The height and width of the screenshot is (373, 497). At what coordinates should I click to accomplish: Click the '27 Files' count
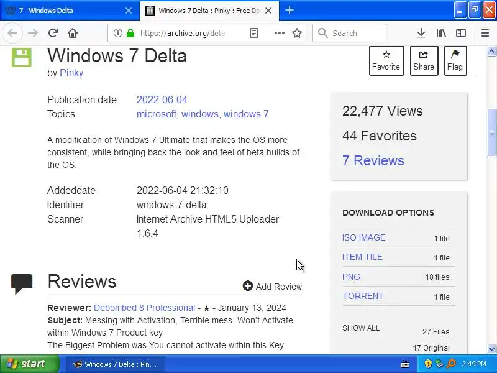436,332
